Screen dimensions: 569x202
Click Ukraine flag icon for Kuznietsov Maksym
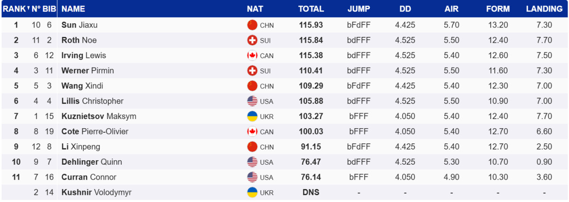click(252, 116)
